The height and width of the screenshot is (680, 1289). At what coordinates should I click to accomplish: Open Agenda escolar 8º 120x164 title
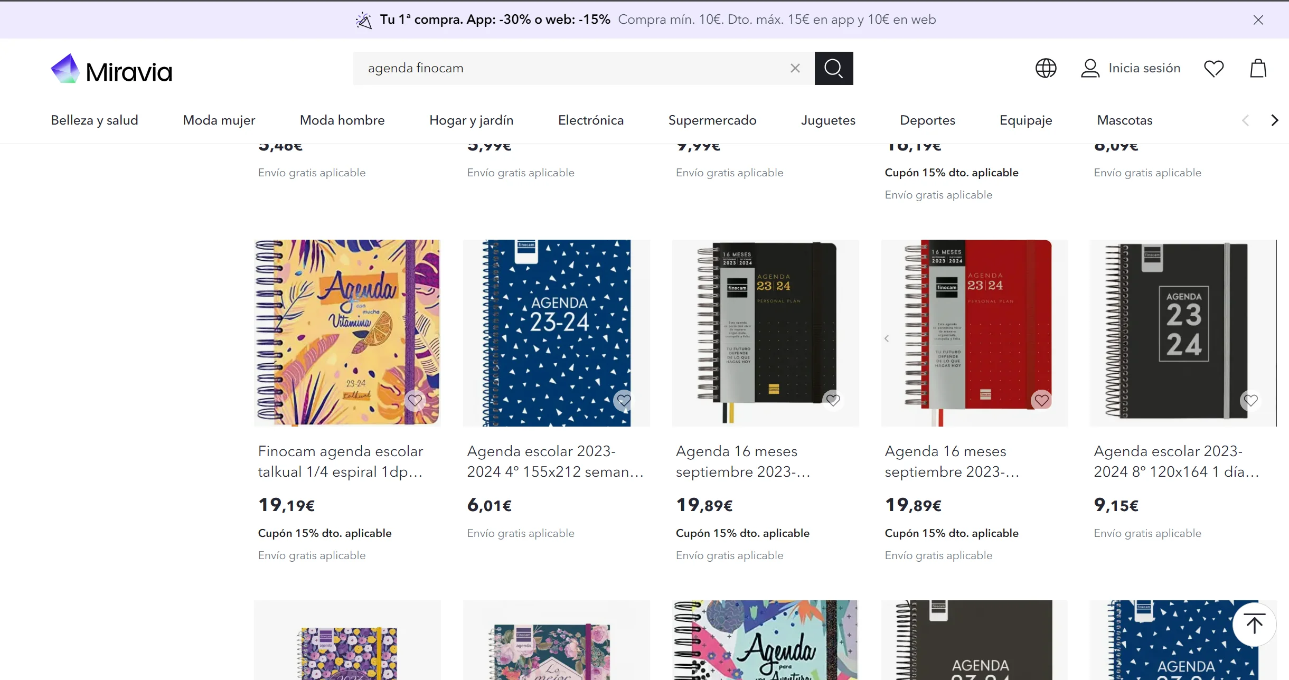pyautogui.click(x=1177, y=461)
